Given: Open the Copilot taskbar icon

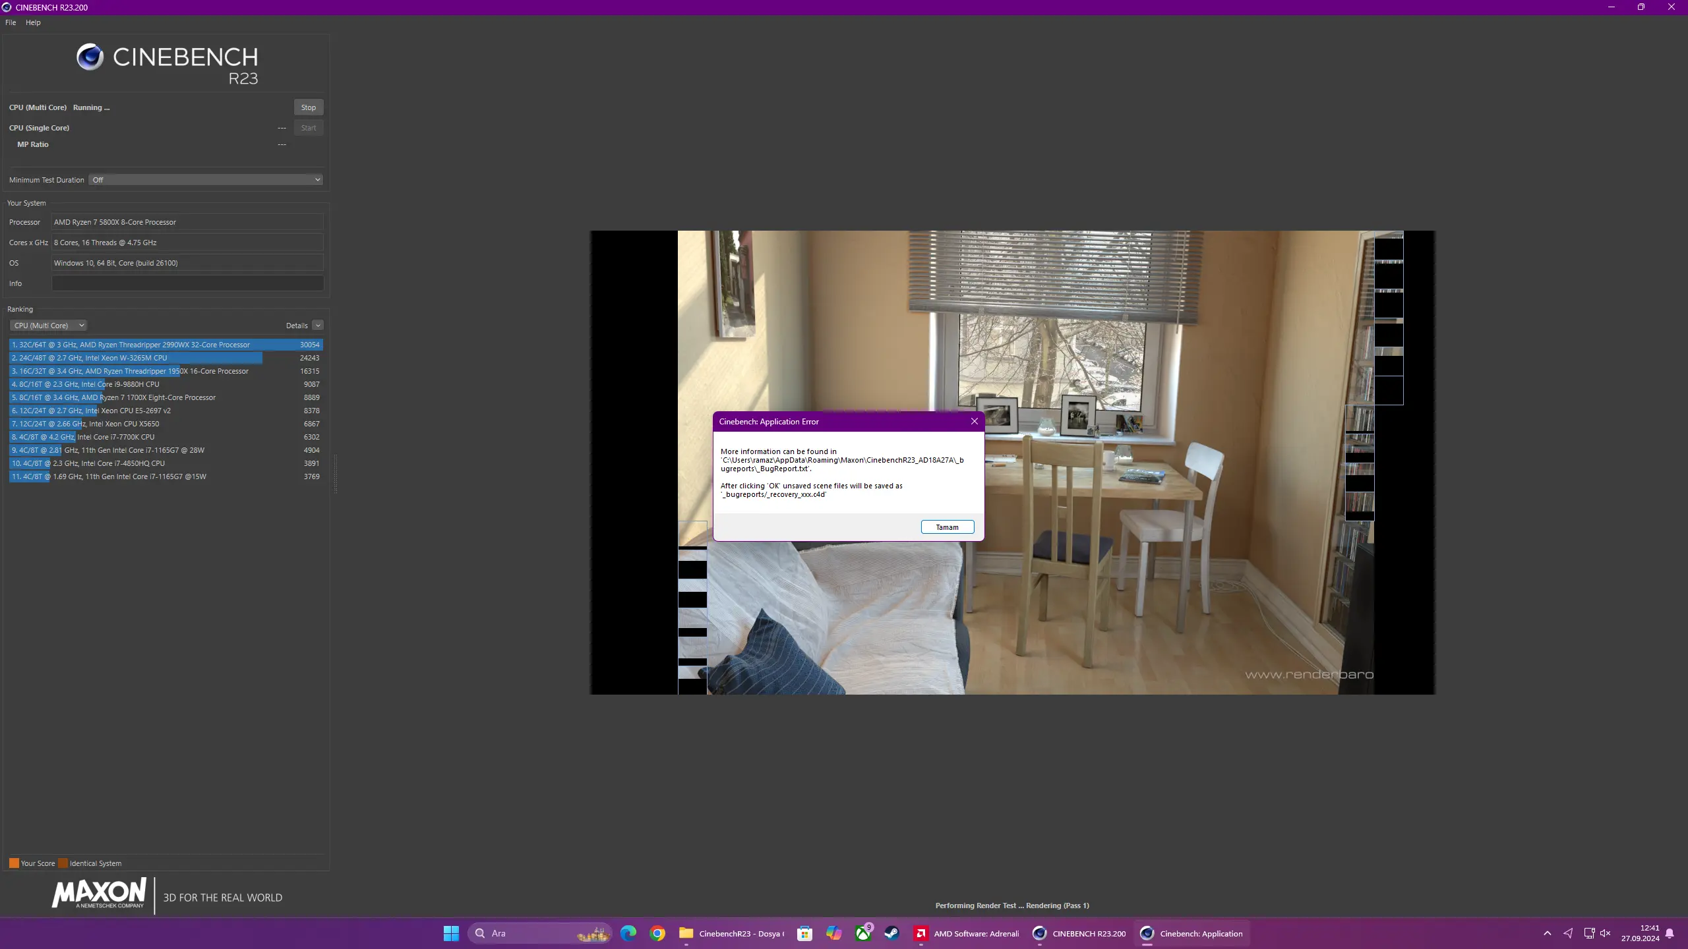Looking at the screenshot, I should coord(833,933).
